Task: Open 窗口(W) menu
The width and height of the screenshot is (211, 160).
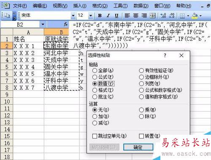Action: (162, 6)
